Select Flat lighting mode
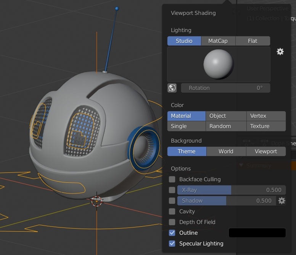The height and width of the screenshot is (255, 296). coord(253,41)
